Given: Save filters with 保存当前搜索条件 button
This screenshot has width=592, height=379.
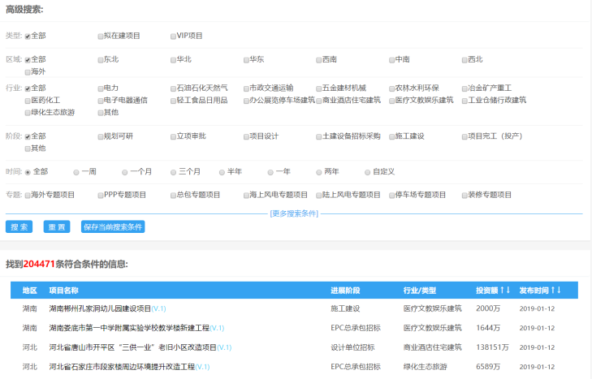Looking at the screenshot, I should pos(113,227).
